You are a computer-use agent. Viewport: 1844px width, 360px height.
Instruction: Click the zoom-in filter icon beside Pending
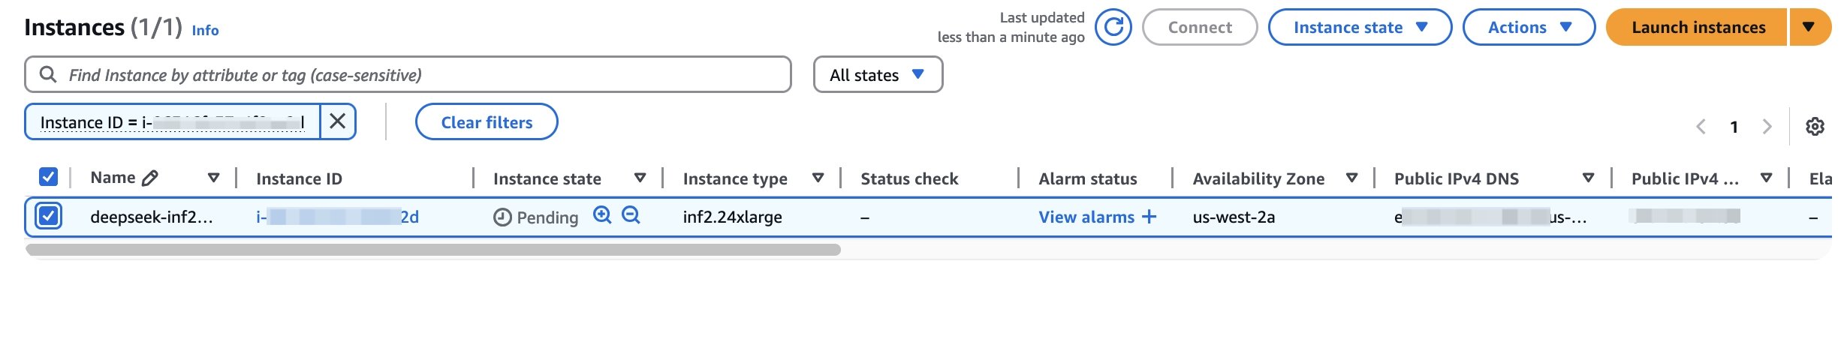click(602, 215)
